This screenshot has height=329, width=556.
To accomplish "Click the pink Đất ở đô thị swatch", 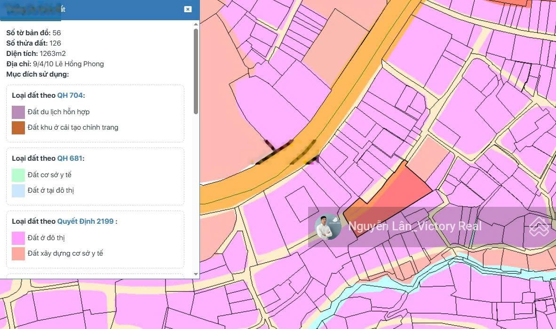I will pyautogui.click(x=18, y=238).
